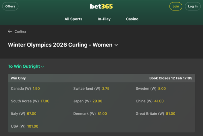Pick Sweden (W) at 8.00
203x136 pixels.
[x=162, y=89]
